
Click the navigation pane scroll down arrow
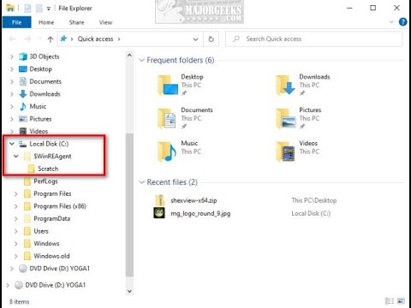tap(129, 291)
